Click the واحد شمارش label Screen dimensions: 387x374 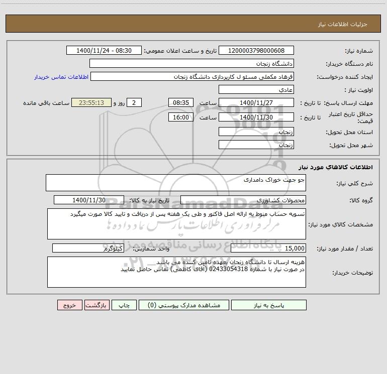[x=151, y=249]
